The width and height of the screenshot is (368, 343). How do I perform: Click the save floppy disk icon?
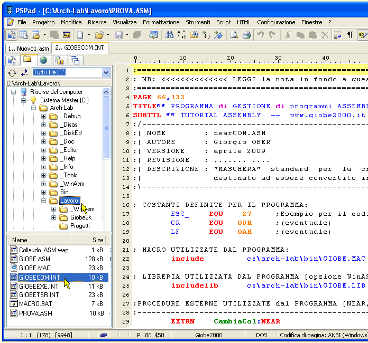coord(119,35)
